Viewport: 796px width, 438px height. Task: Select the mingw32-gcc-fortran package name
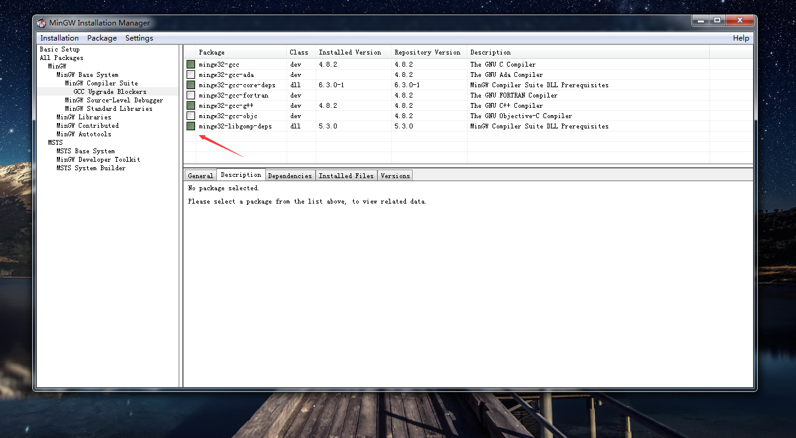coord(233,95)
